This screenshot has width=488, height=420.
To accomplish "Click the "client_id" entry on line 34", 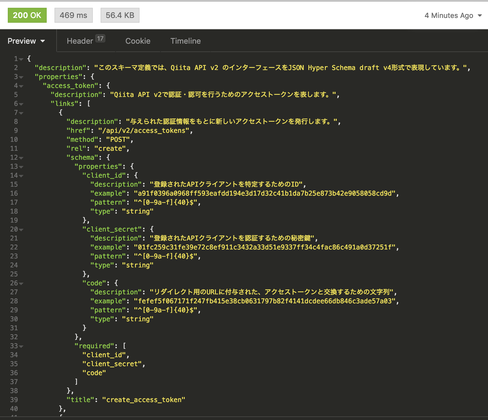I will click(x=104, y=355).
